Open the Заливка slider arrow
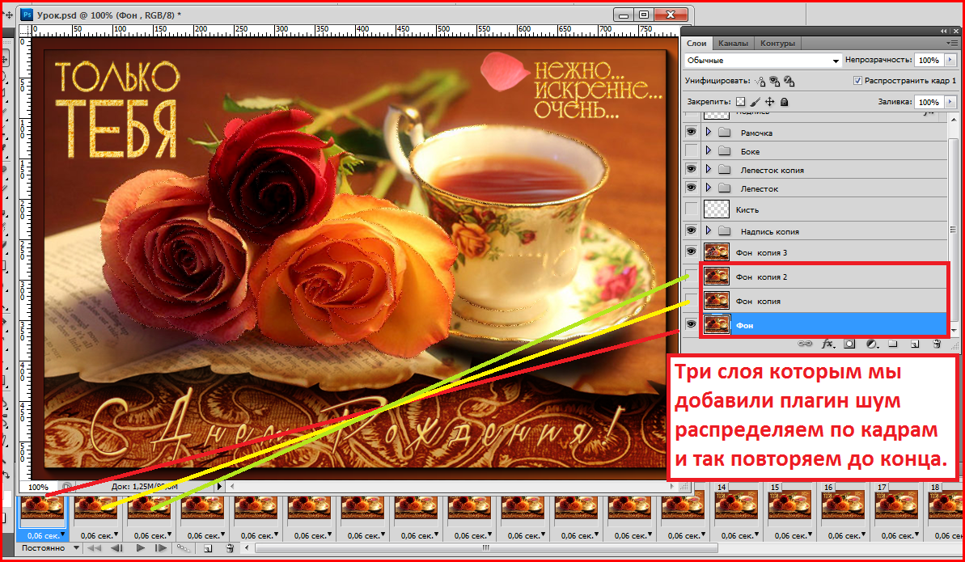Viewport: 965px width, 562px height. 951,102
